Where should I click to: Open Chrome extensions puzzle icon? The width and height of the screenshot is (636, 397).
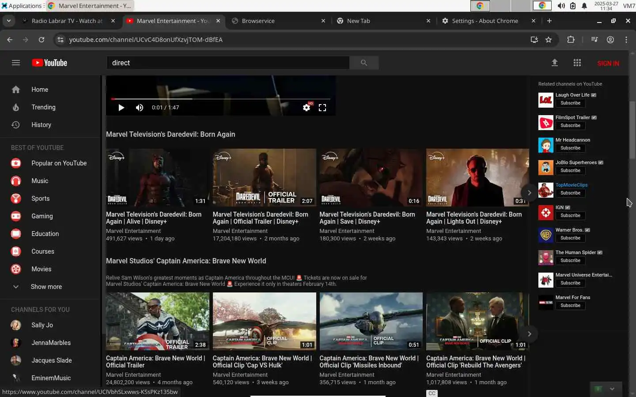[x=571, y=40]
